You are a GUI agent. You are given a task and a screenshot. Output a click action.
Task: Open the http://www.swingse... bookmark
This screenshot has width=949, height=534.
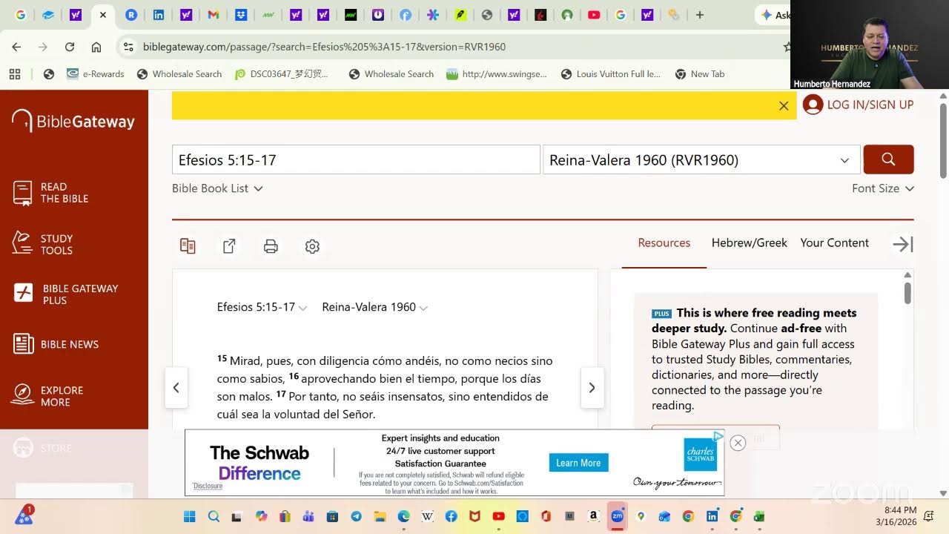497,74
